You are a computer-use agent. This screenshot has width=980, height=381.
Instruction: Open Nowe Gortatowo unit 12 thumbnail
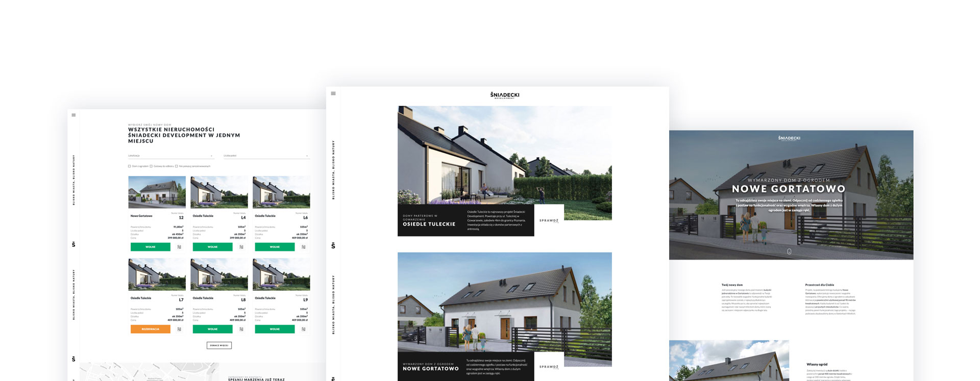click(x=157, y=192)
